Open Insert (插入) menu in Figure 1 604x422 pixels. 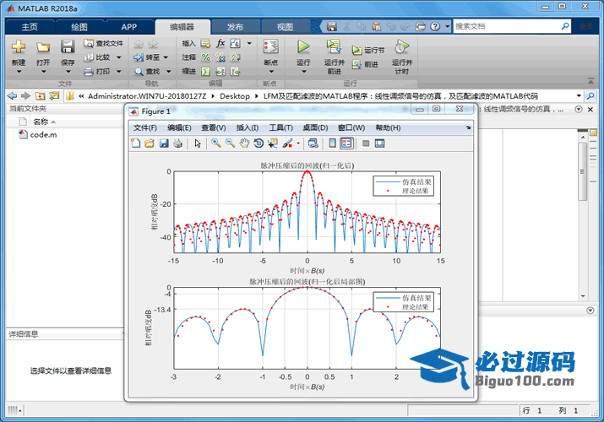247,127
